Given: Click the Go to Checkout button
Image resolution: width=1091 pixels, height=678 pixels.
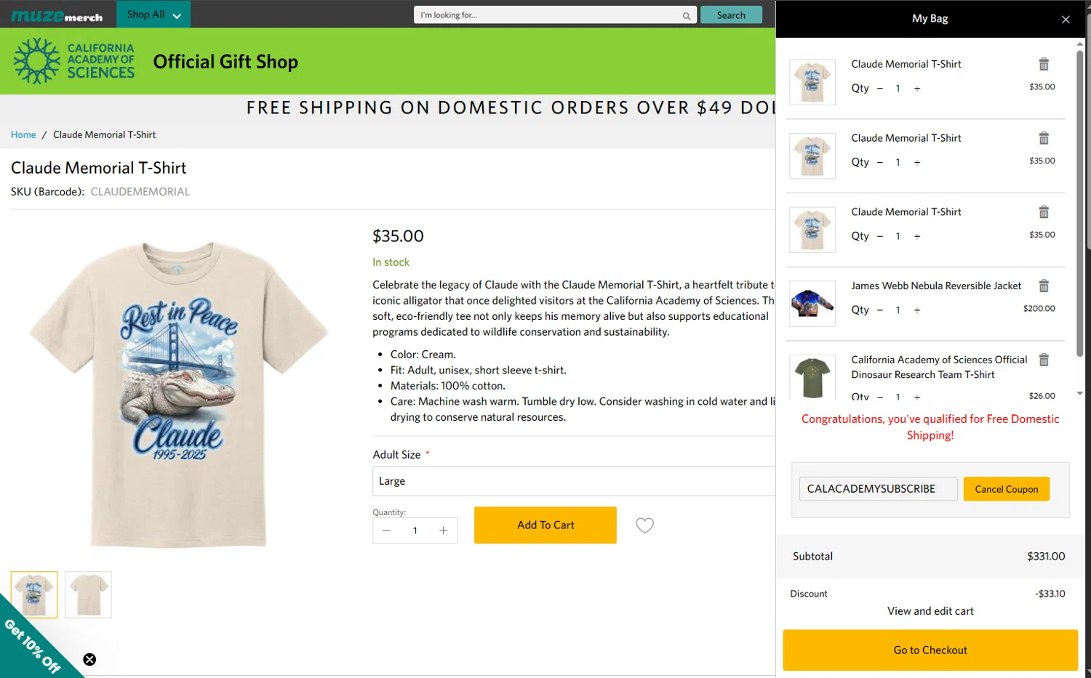Looking at the screenshot, I should point(930,650).
